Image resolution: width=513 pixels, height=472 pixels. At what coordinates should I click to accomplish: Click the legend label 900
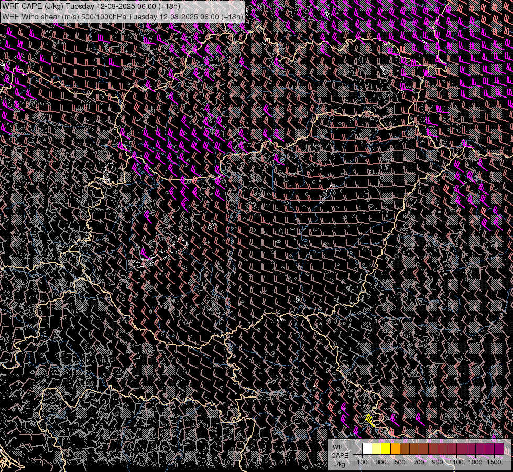coord(438,462)
